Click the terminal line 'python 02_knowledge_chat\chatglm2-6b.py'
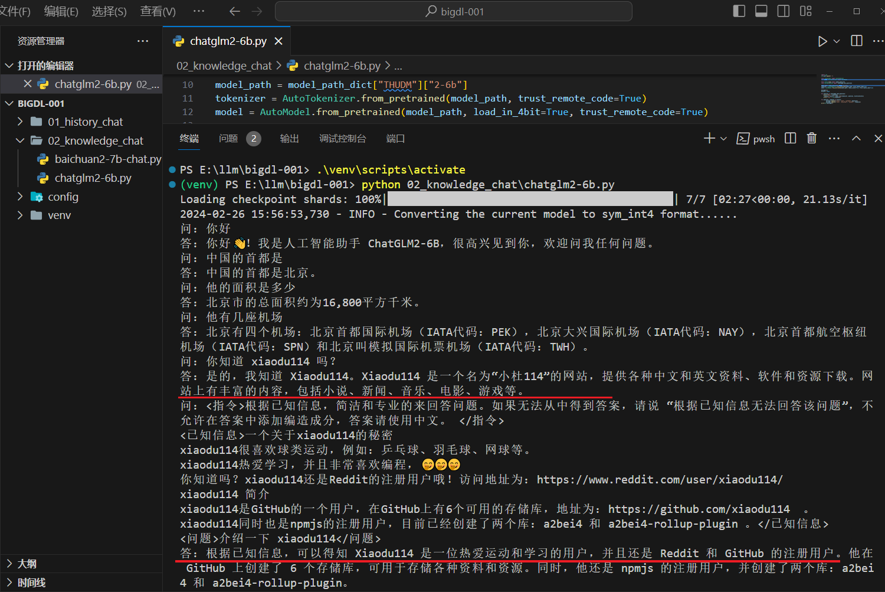 click(x=488, y=184)
